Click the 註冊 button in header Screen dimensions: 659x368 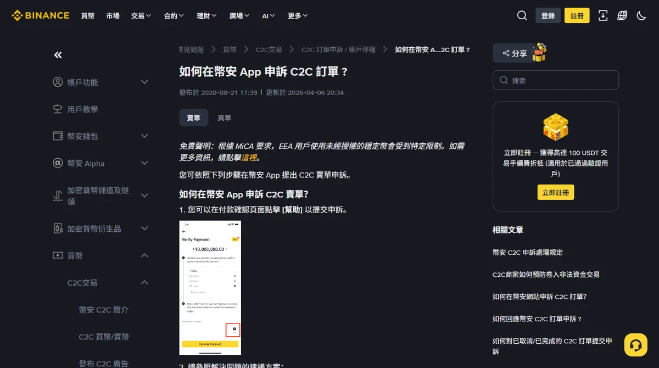pos(577,15)
